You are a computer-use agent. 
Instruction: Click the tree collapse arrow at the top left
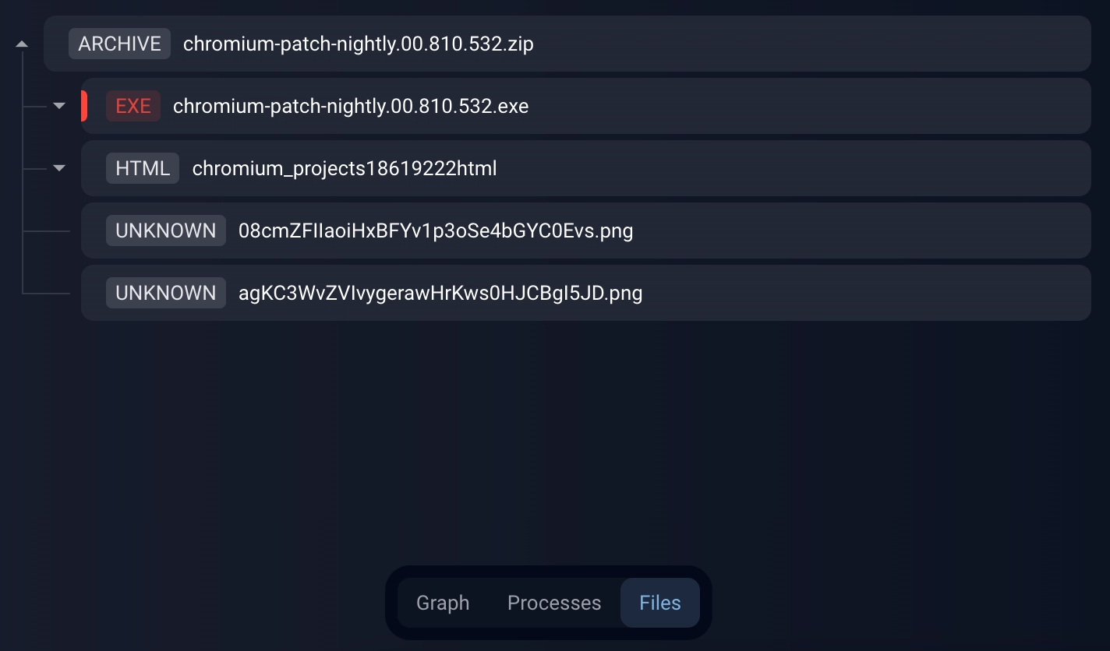(21, 44)
